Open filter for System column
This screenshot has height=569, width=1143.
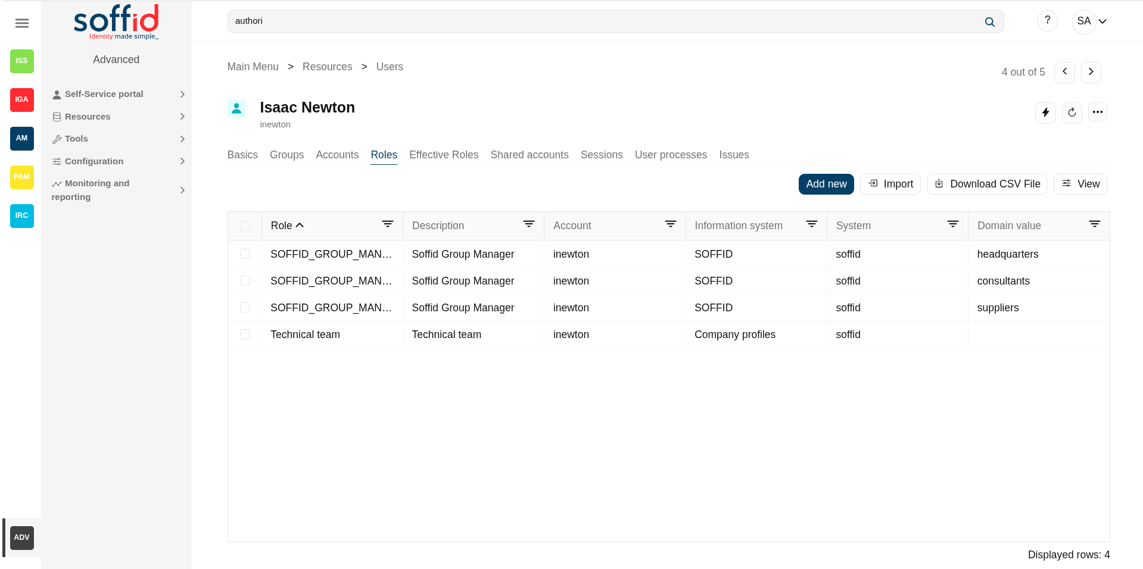(x=953, y=224)
